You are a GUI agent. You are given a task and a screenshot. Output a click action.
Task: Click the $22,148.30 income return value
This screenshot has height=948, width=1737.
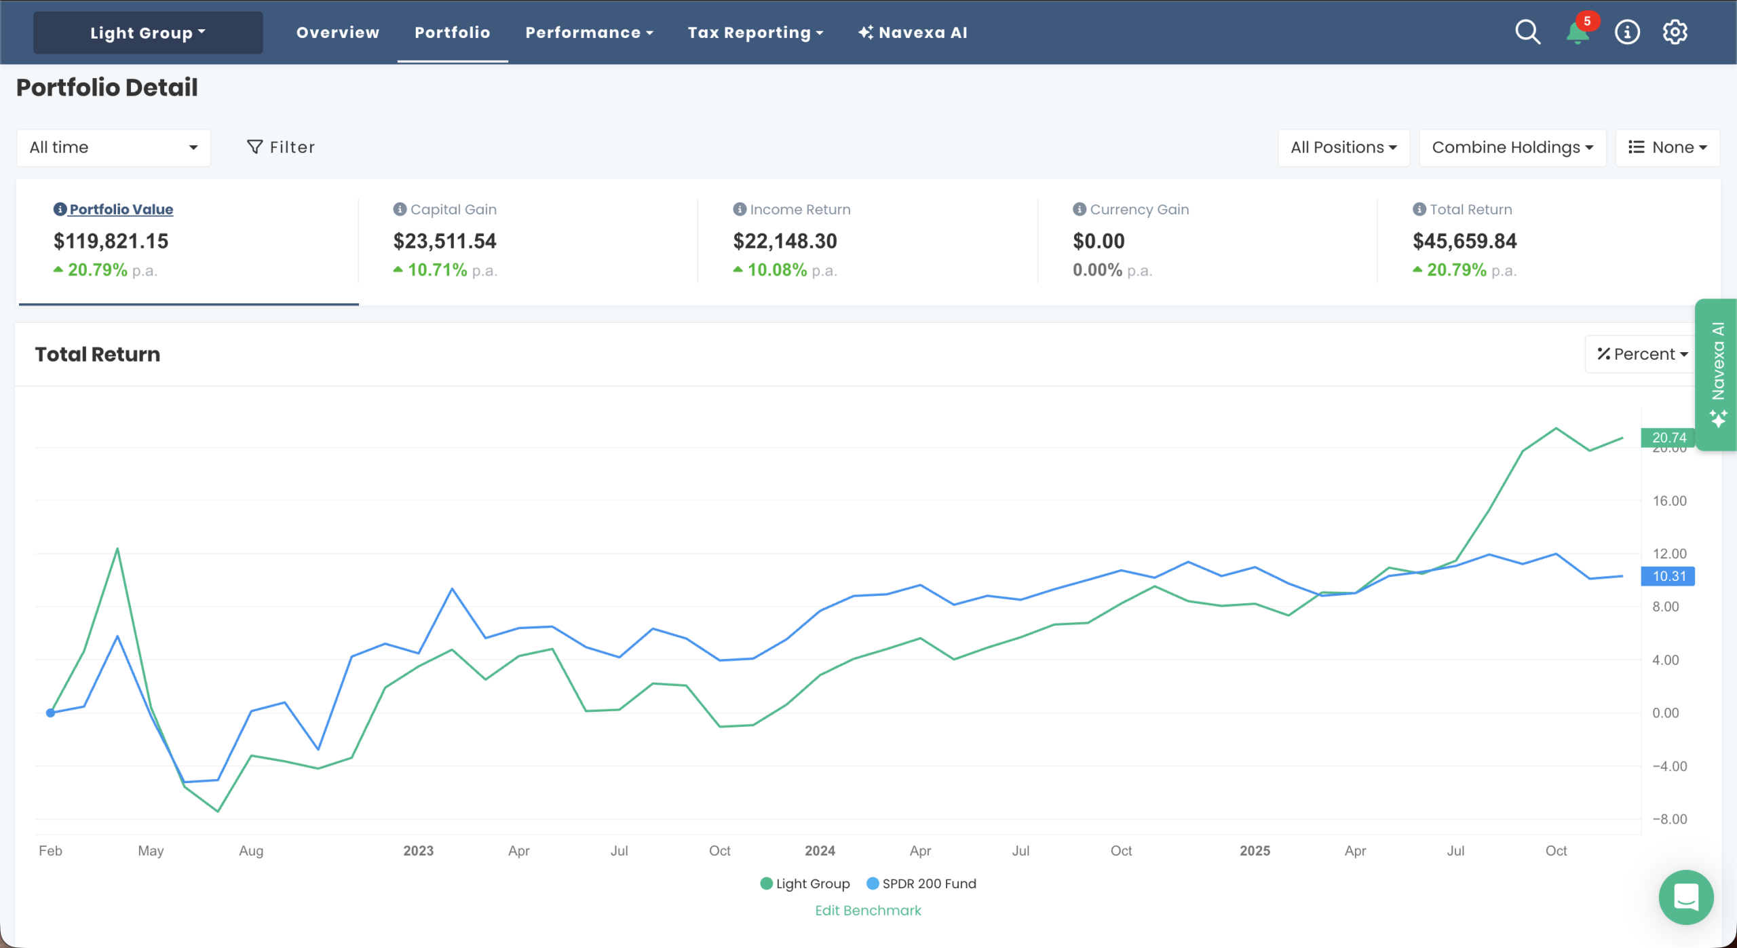785,241
